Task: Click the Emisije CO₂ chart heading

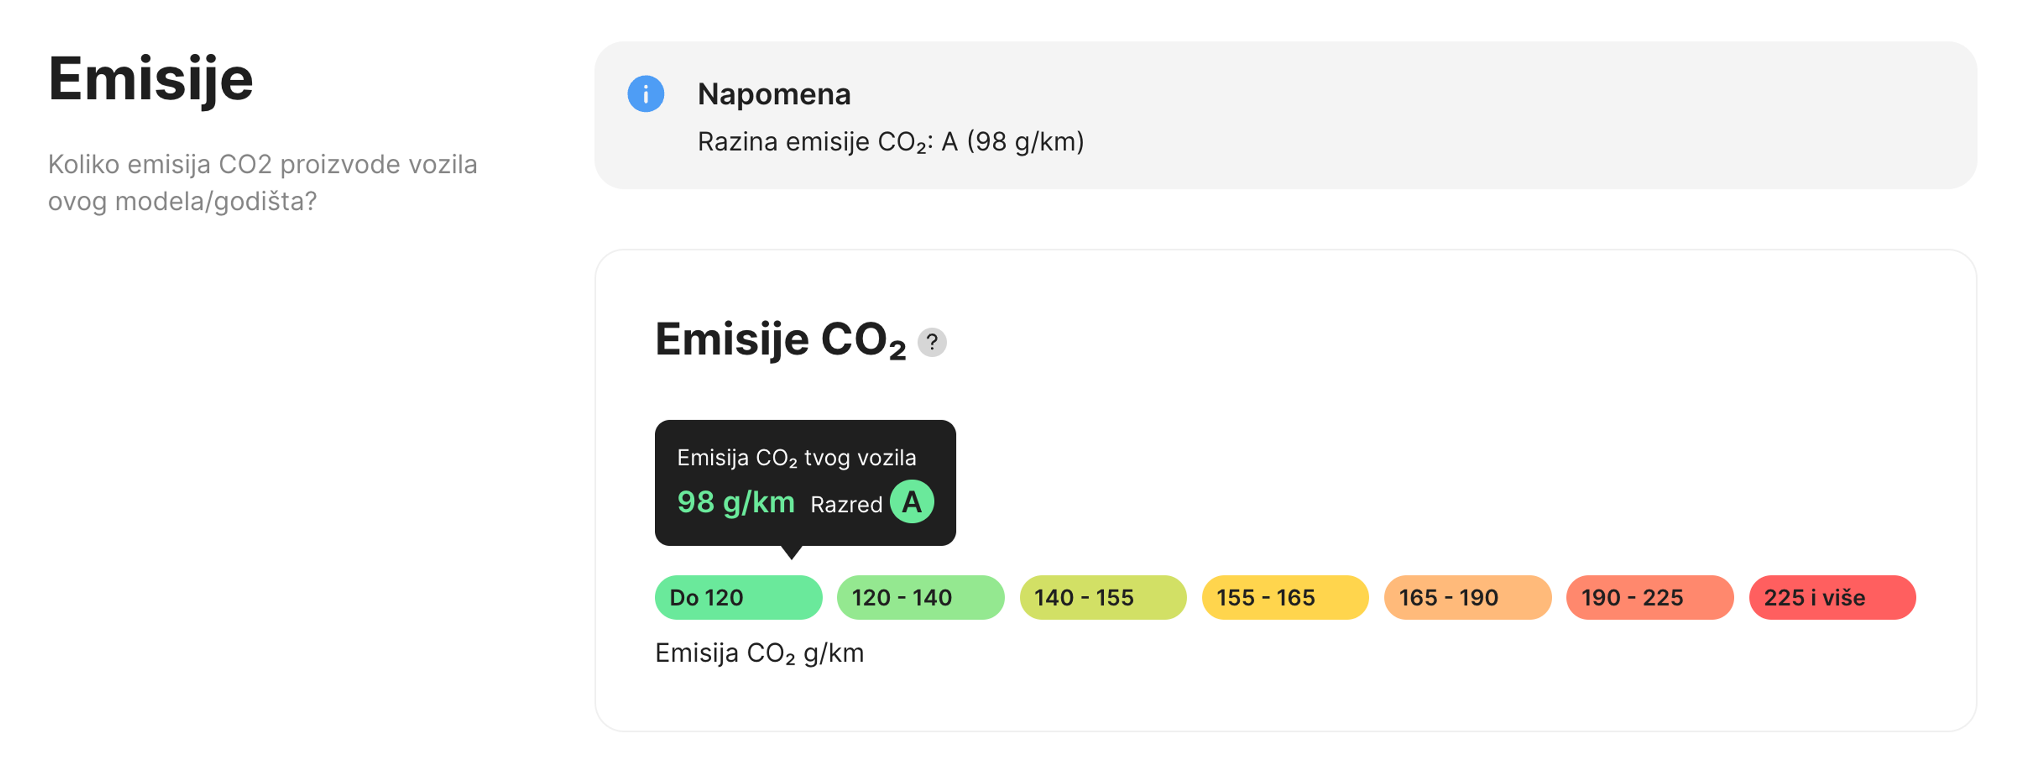Action: [x=779, y=341]
